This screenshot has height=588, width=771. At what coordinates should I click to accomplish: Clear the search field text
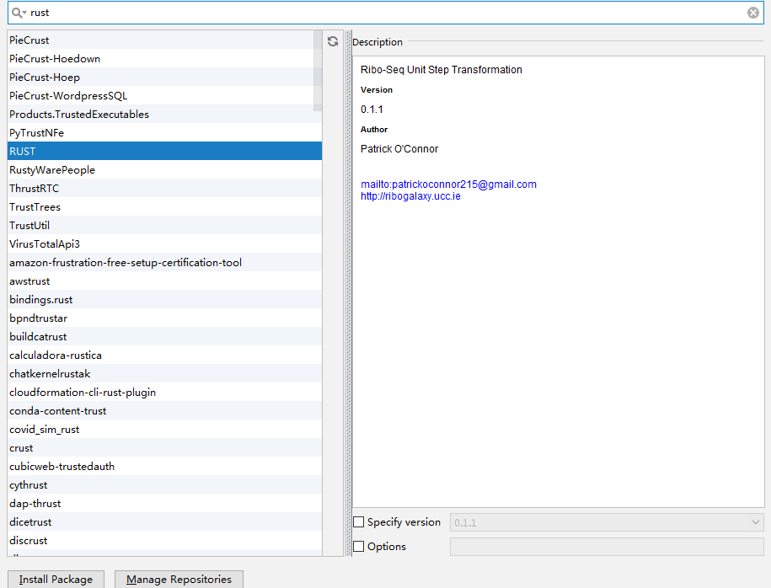click(752, 13)
